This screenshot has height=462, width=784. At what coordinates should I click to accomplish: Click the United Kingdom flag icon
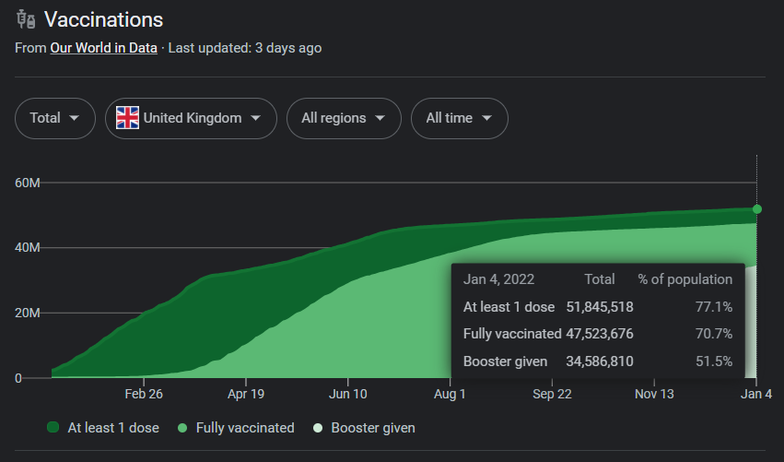tap(127, 118)
